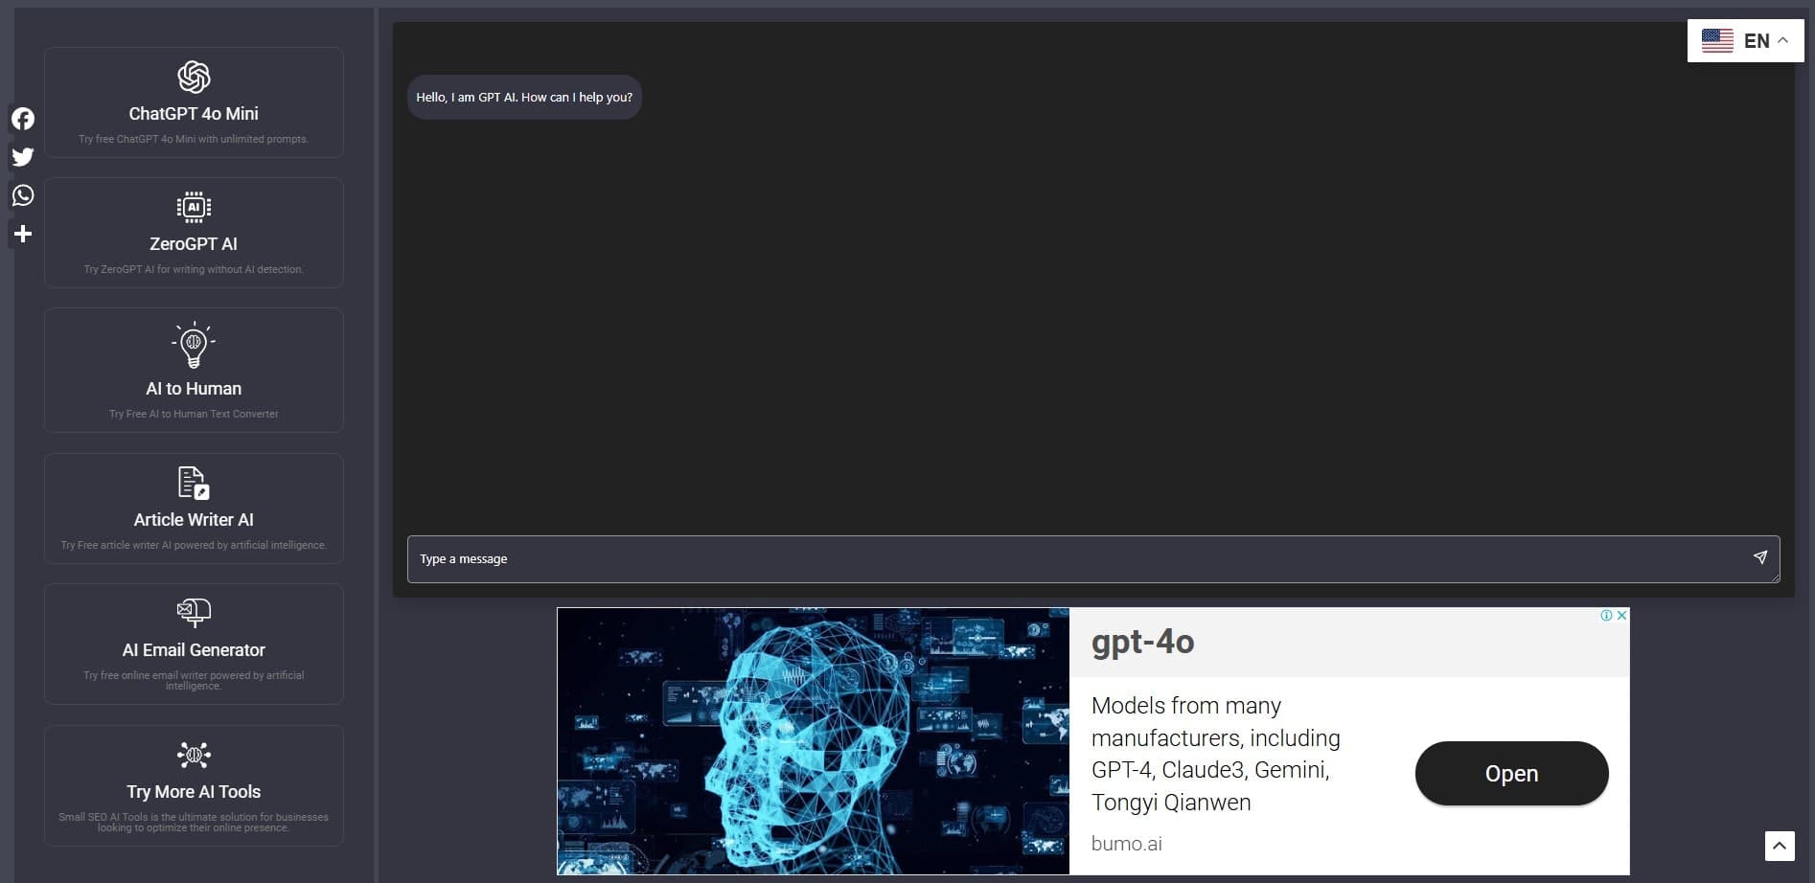Click the AI to Human lightbulb icon
This screenshot has width=1815, height=883.
[x=194, y=345]
